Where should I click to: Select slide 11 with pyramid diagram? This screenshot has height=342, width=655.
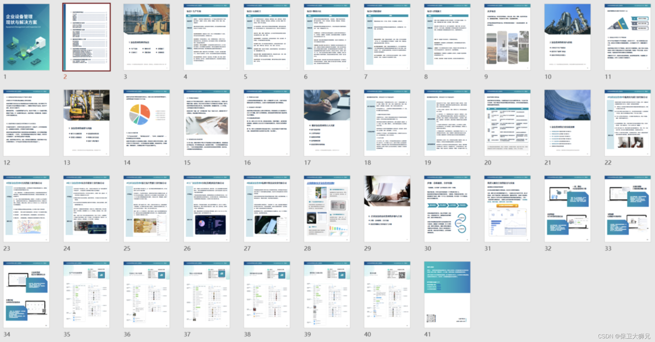[627, 37]
